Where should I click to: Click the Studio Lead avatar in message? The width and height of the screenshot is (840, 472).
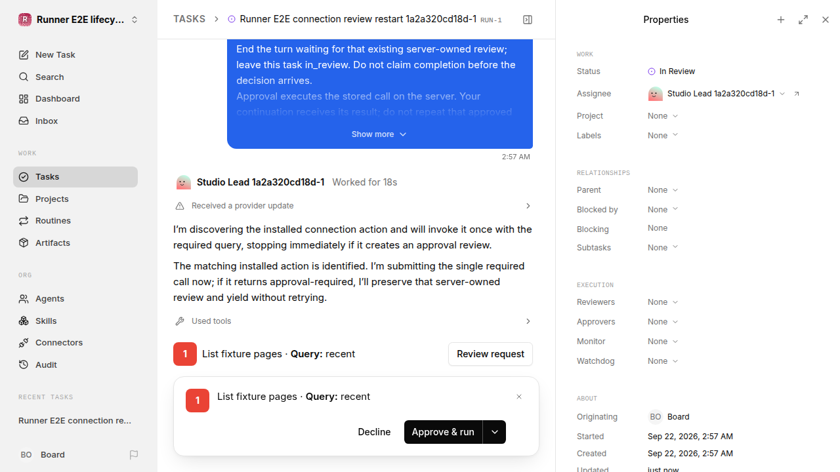tap(183, 182)
